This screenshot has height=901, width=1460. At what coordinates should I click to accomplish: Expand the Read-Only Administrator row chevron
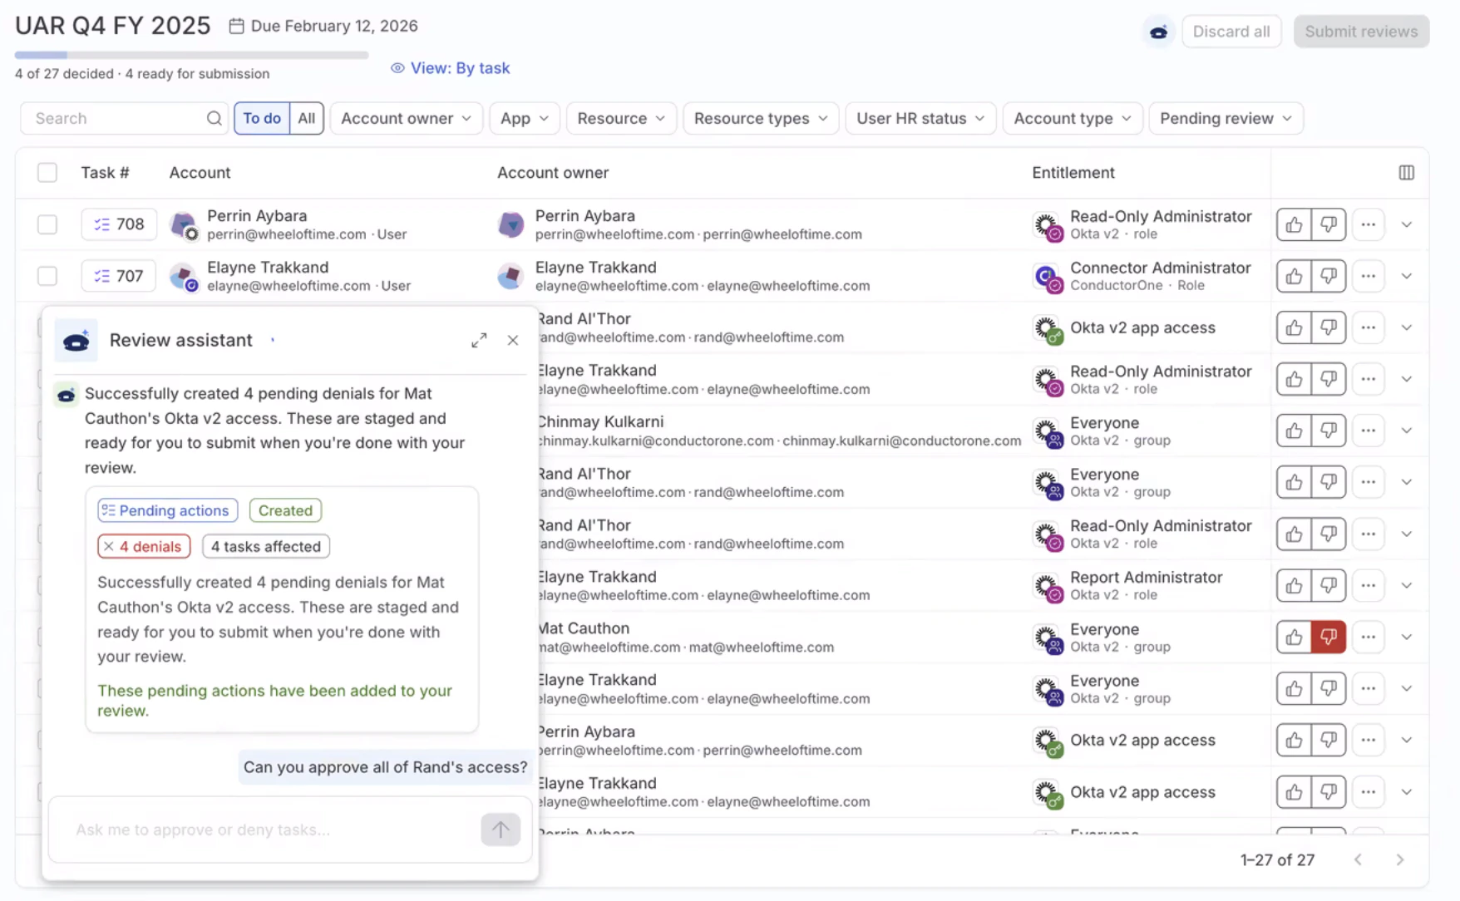coord(1408,224)
